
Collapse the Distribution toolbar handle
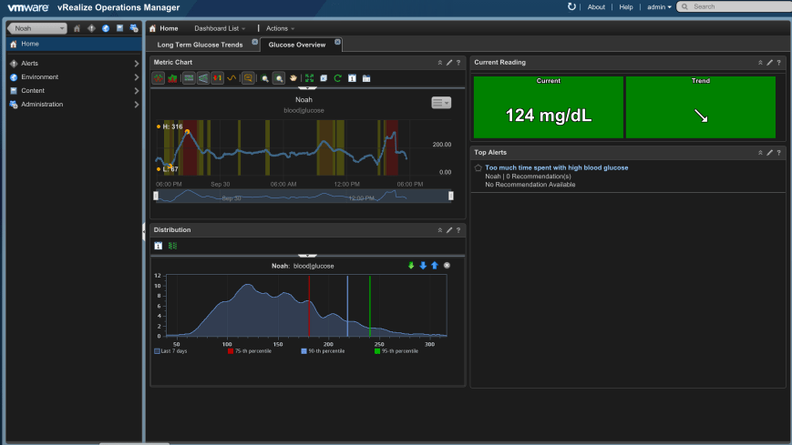tap(307, 256)
